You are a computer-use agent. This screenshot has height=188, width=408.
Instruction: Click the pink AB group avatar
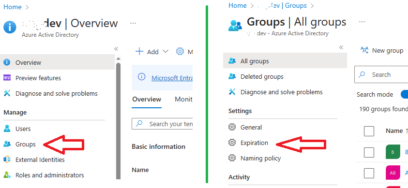click(393, 173)
